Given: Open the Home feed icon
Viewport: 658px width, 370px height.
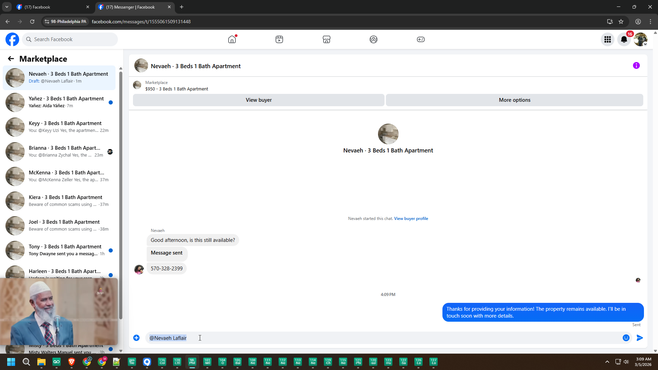Looking at the screenshot, I should 232,39.
